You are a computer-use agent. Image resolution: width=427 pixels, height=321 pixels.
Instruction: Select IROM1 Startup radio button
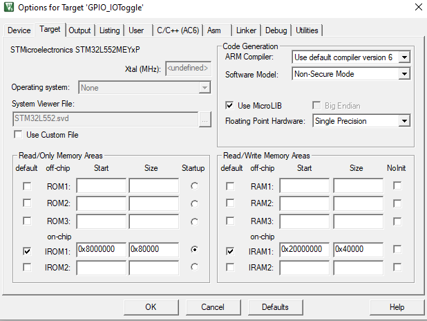click(x=194, y=250)
